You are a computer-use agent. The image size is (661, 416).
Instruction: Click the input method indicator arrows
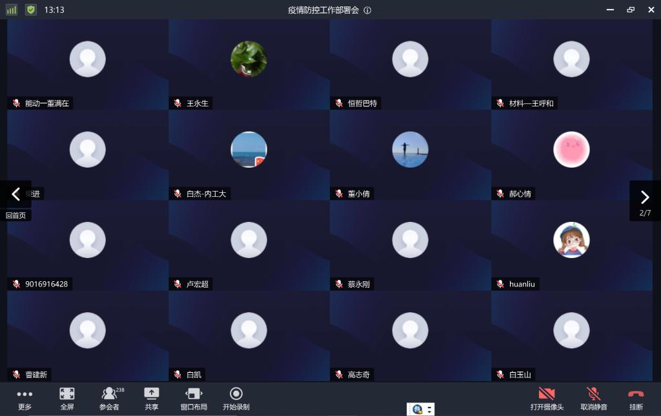(x=430, y=409)
